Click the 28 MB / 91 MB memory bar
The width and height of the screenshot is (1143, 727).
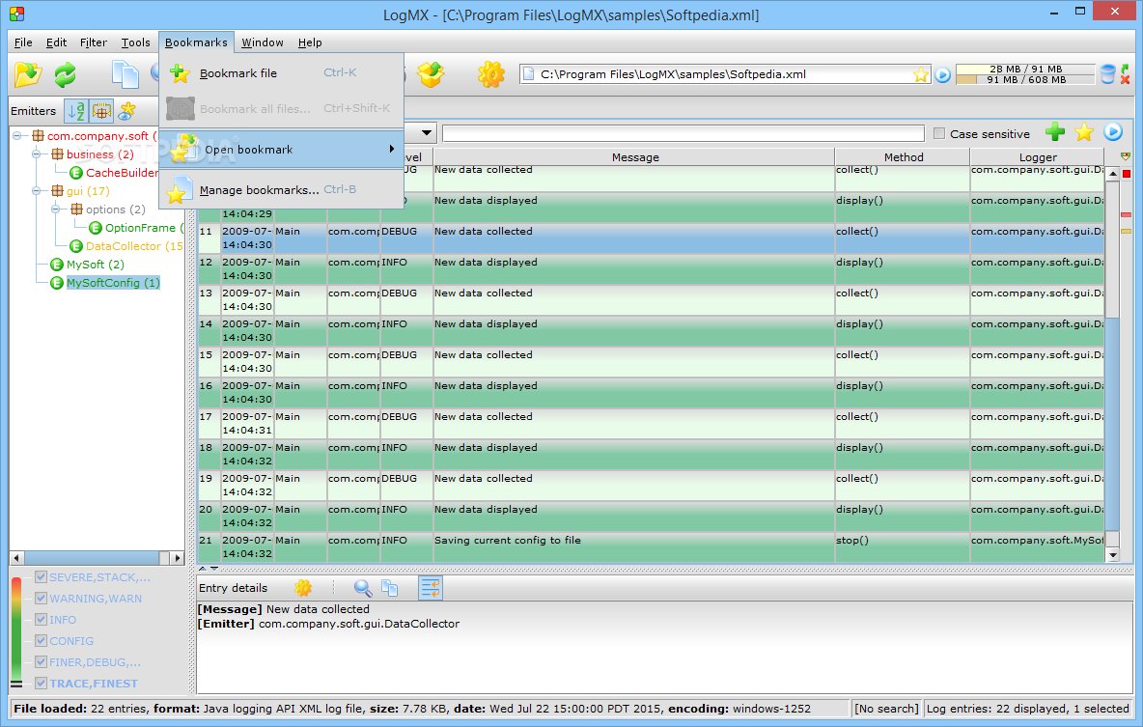click(x=1025, y=69)
